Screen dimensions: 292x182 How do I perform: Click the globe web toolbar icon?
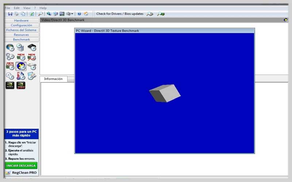[49, 13]
